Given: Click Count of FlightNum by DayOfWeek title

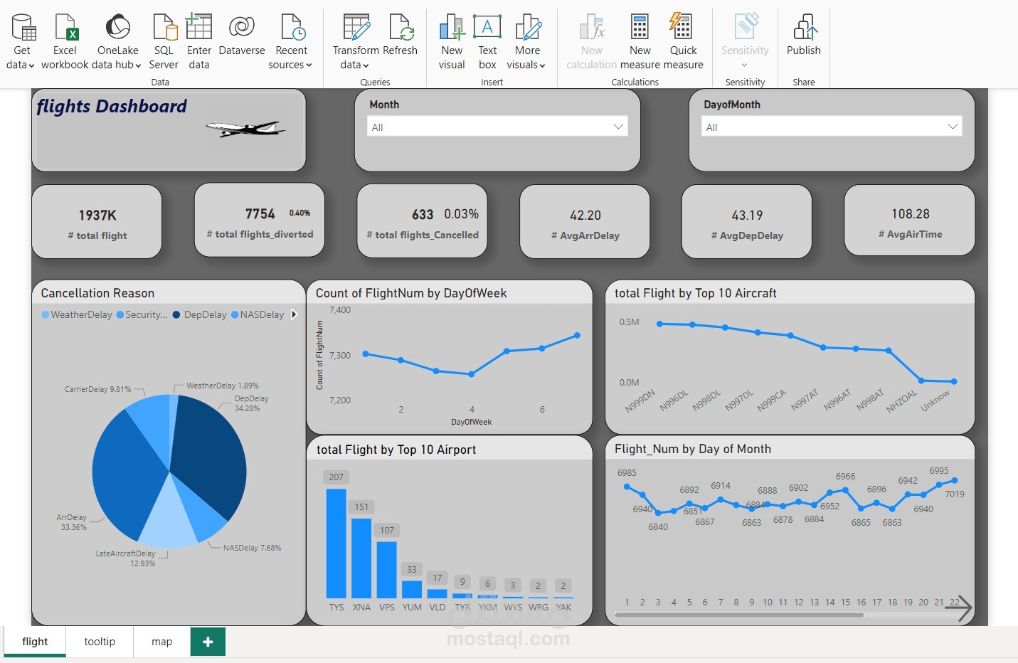Looking at the screenshot, I should click(x=411, y=293).
